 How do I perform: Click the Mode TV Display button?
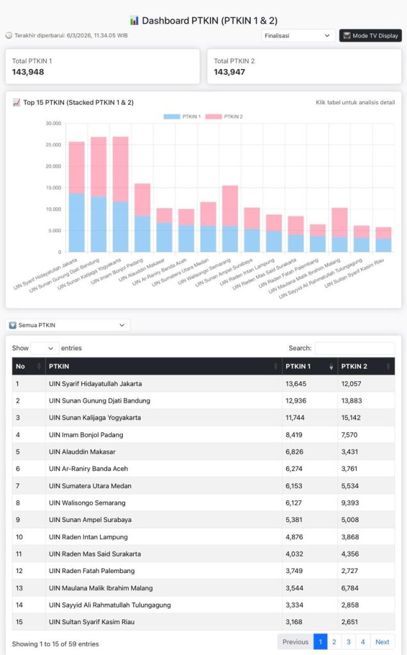tap(370, 36)
